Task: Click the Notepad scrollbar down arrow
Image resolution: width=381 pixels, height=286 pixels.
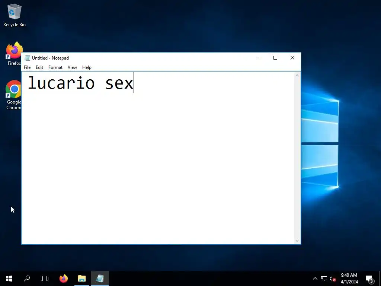Action: (x=297, y=241)
